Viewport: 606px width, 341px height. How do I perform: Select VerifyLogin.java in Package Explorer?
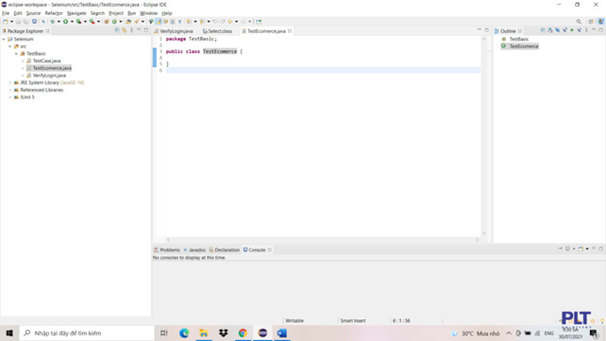[49, 76]
